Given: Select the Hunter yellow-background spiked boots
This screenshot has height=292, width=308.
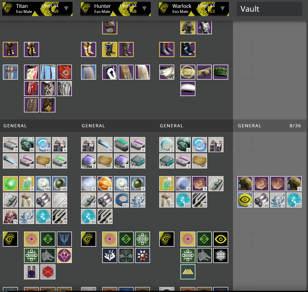Looking at the screenshot, I should pos(110,49).
